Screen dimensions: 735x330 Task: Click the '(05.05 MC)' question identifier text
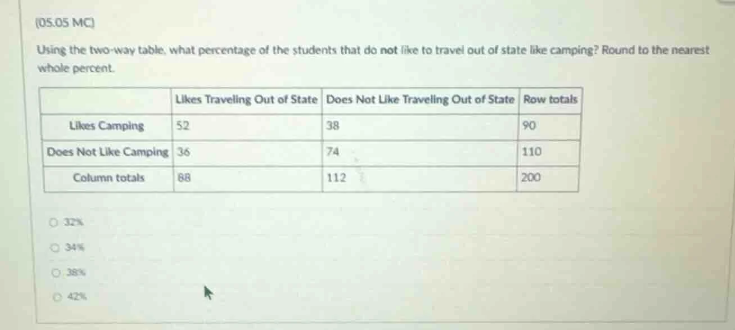pyautogui.click(x=65, y=23)
